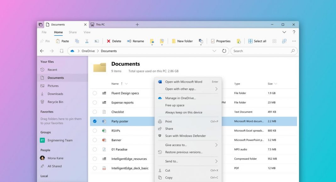Open the File ribbon tab
Screen dimensions: 336x182
pyautogui.click(x=44, y=32)
